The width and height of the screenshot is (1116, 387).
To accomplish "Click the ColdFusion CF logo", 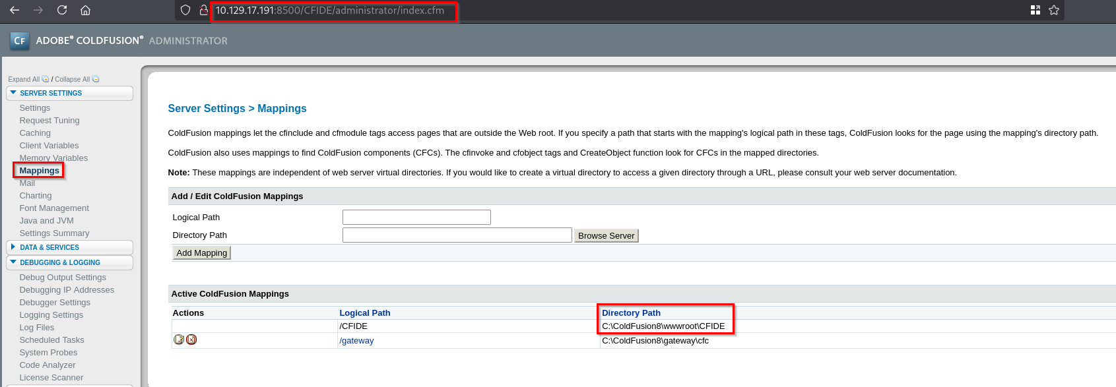I will 20,41.
